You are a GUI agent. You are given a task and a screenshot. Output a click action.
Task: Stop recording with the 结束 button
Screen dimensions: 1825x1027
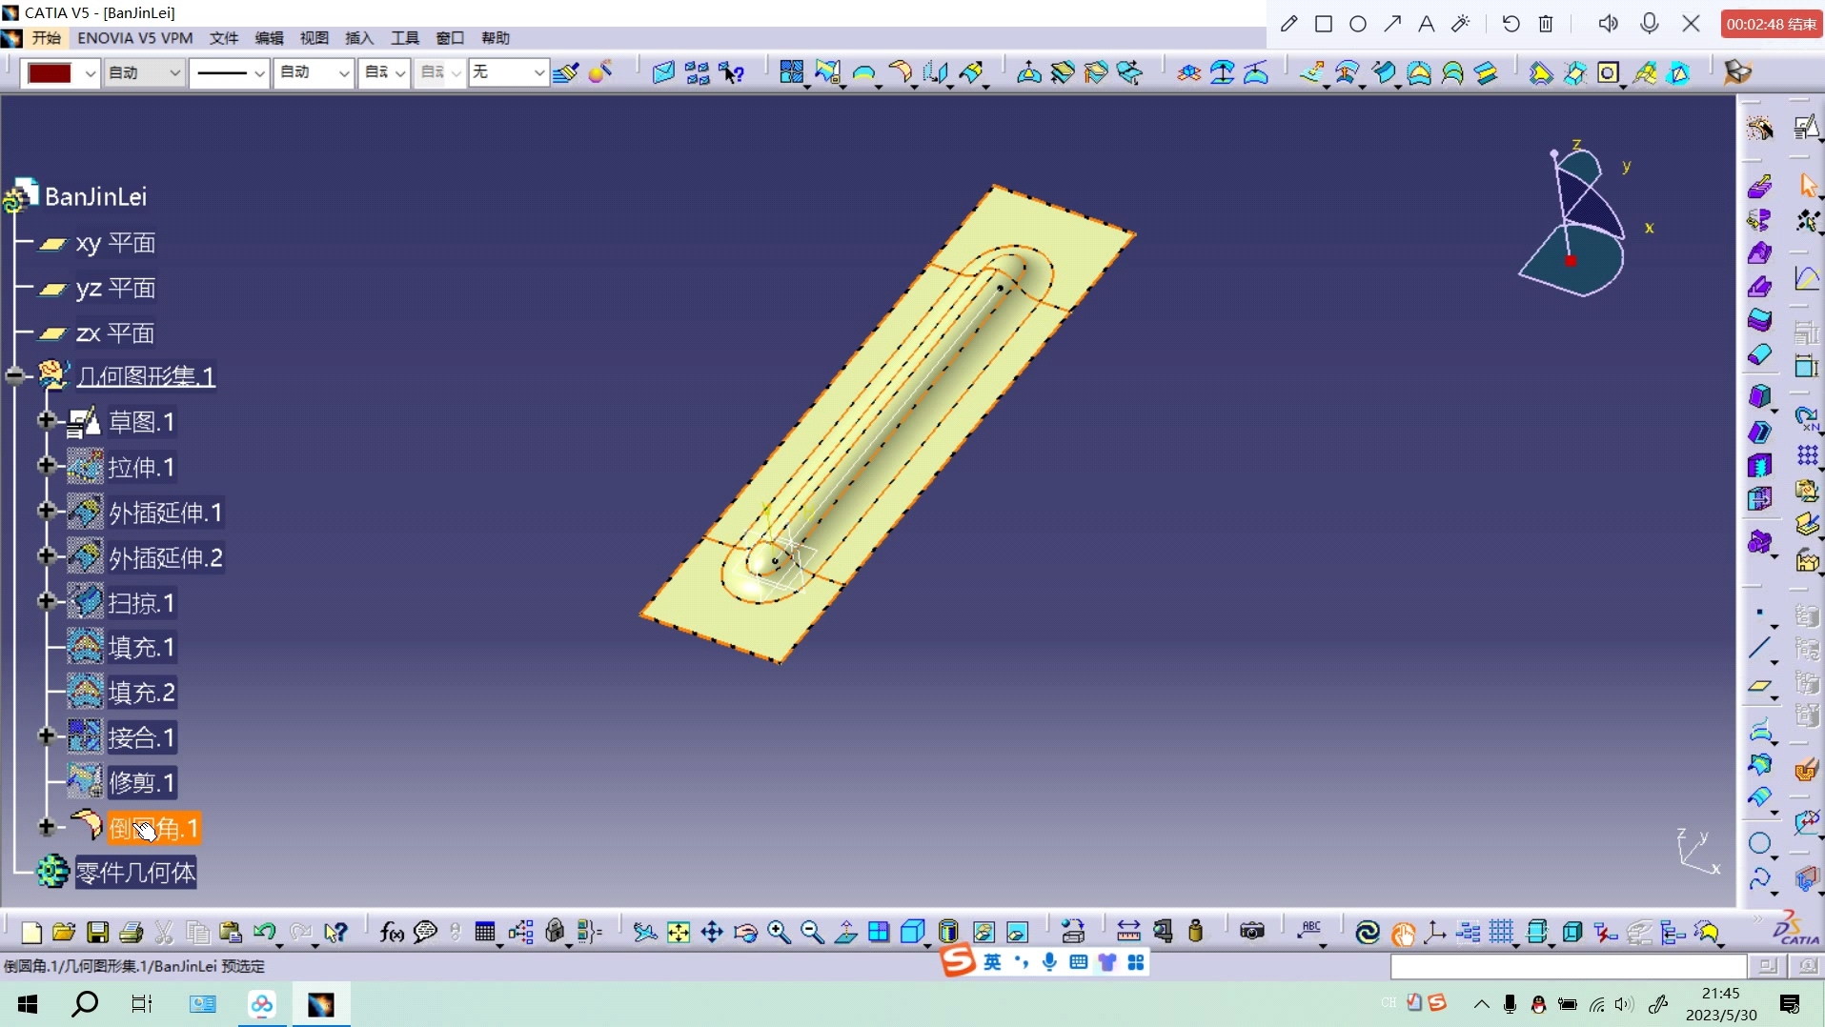pos(1772,24)
